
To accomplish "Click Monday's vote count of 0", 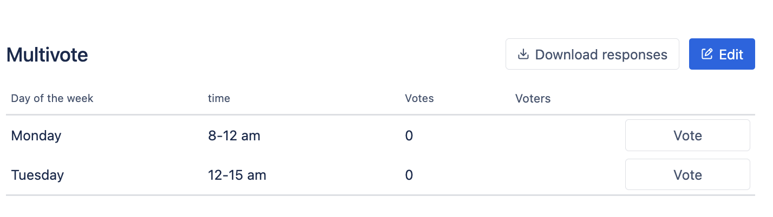I will click(409, 135).
